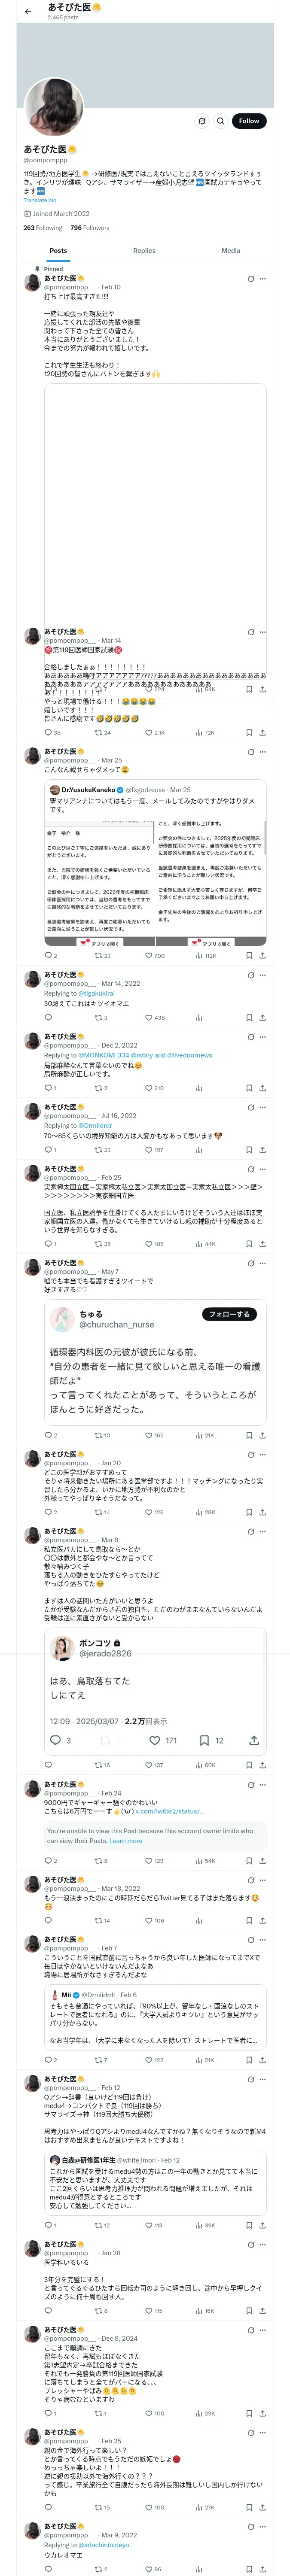Follow the @pompomppp__ account
290x2576 pixels.
(x=249, y=121)
